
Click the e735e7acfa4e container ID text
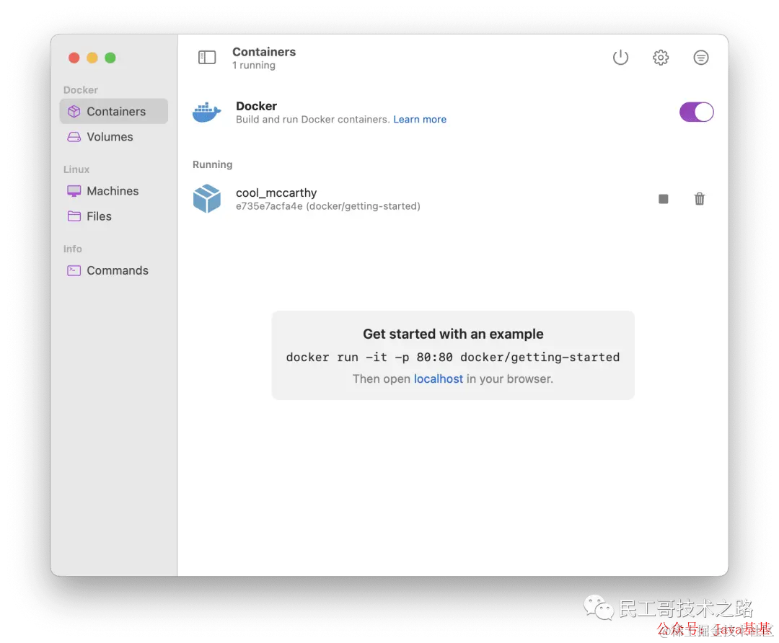[269, 206]
